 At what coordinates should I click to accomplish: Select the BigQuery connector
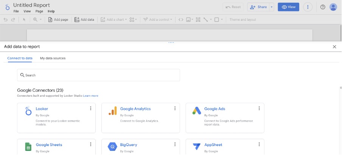[x=141, y=147]
